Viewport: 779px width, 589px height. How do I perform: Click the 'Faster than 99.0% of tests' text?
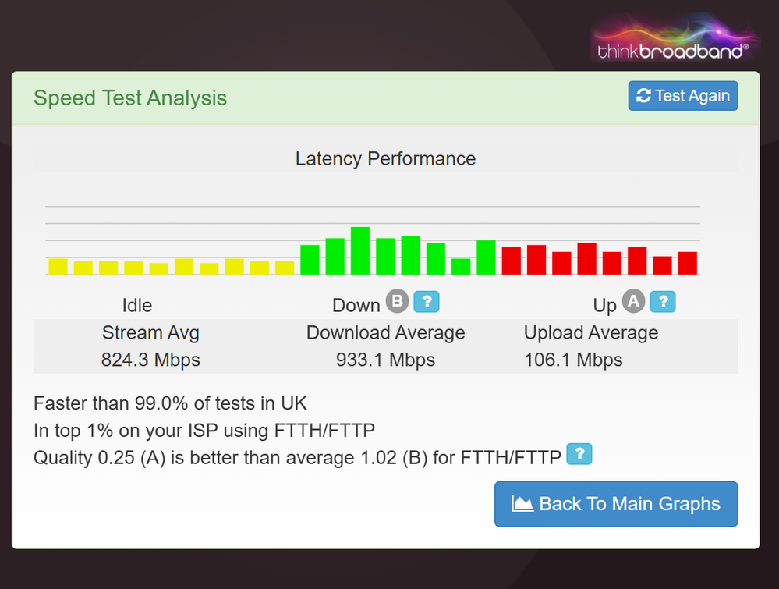pos(170,403)
